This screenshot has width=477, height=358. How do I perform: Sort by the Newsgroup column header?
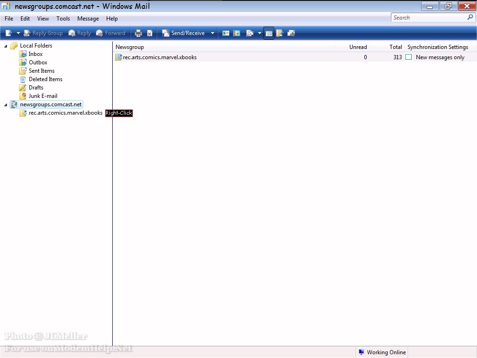tap(224, 47)
